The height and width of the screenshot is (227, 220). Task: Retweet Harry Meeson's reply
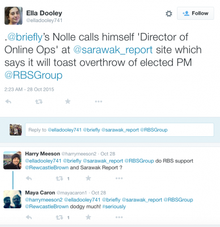(59, 178)
